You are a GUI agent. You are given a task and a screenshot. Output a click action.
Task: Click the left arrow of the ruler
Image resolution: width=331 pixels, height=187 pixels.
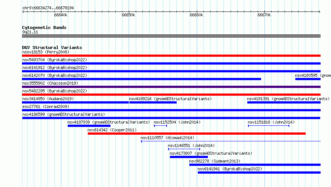[x=23, y=12]
